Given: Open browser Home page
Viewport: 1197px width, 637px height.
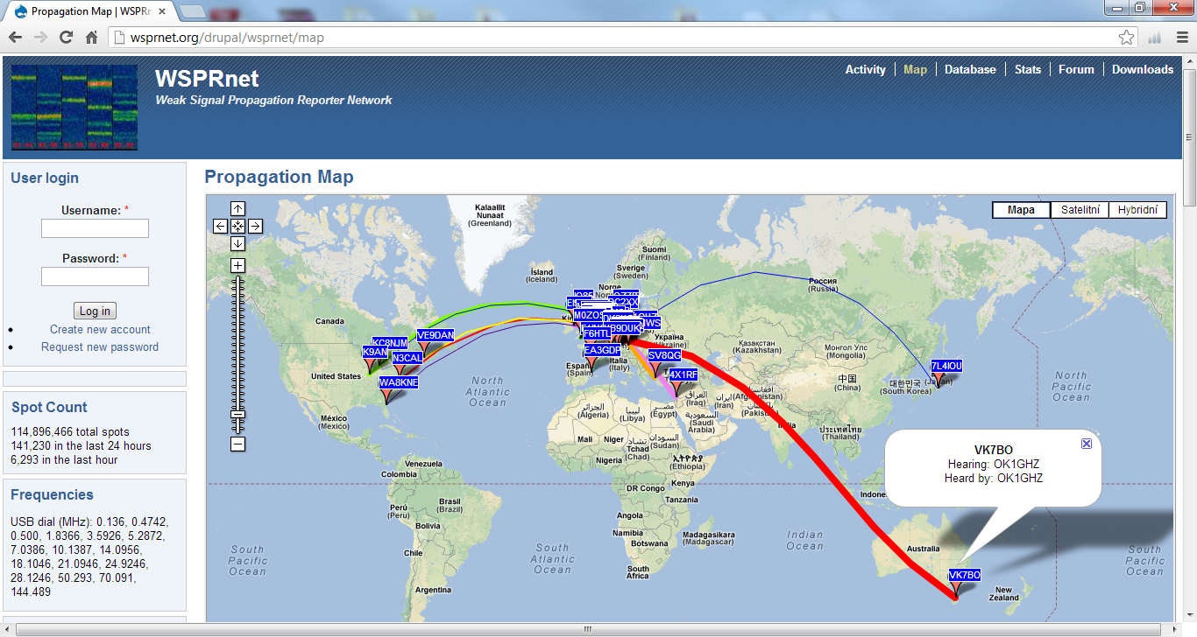Looking at the screenshot, I should [91, 38].
